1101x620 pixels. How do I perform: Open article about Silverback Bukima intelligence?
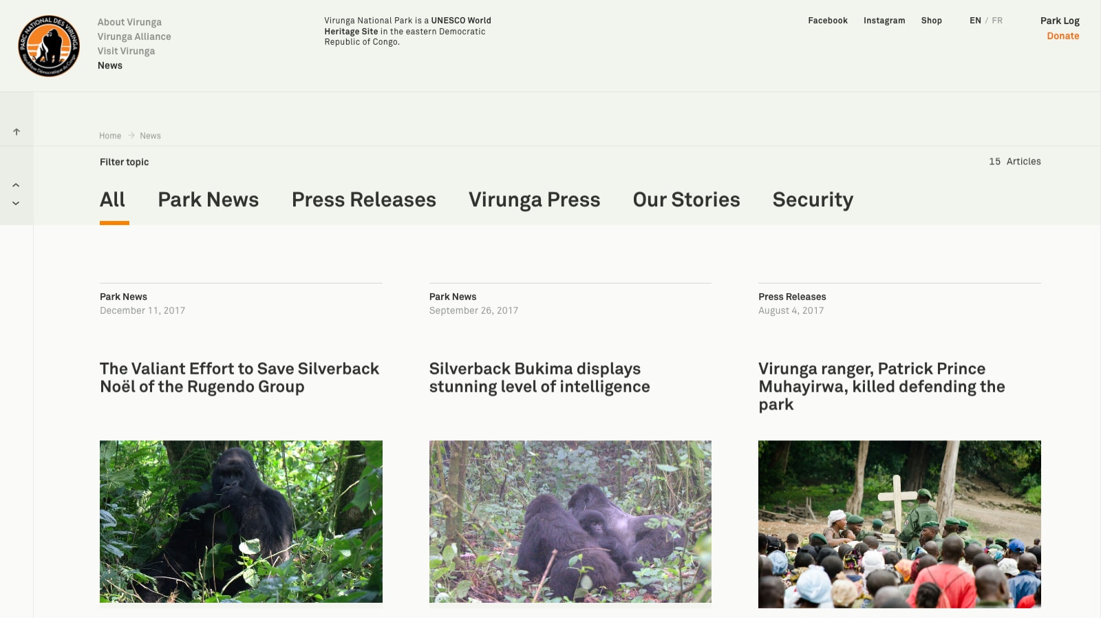(x=539, y=378)
